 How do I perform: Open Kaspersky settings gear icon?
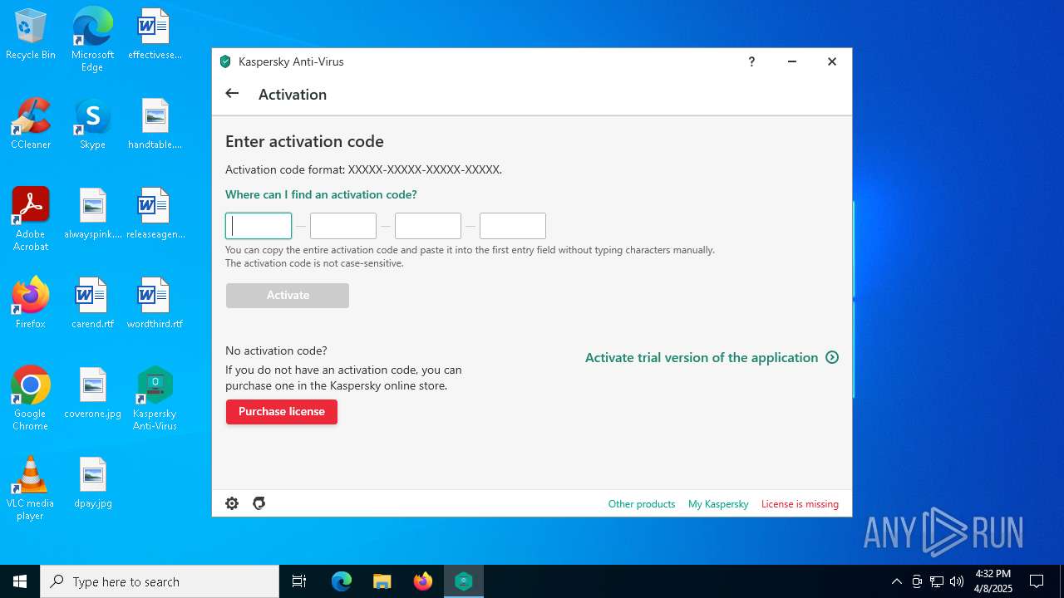pyautogui.click(x=232, y=503)
